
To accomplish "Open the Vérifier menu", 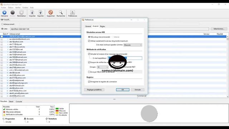I will point(18,8).
